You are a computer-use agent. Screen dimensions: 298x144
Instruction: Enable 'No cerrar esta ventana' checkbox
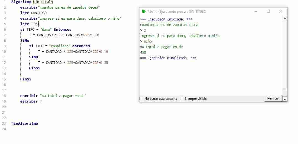point(141,98)
